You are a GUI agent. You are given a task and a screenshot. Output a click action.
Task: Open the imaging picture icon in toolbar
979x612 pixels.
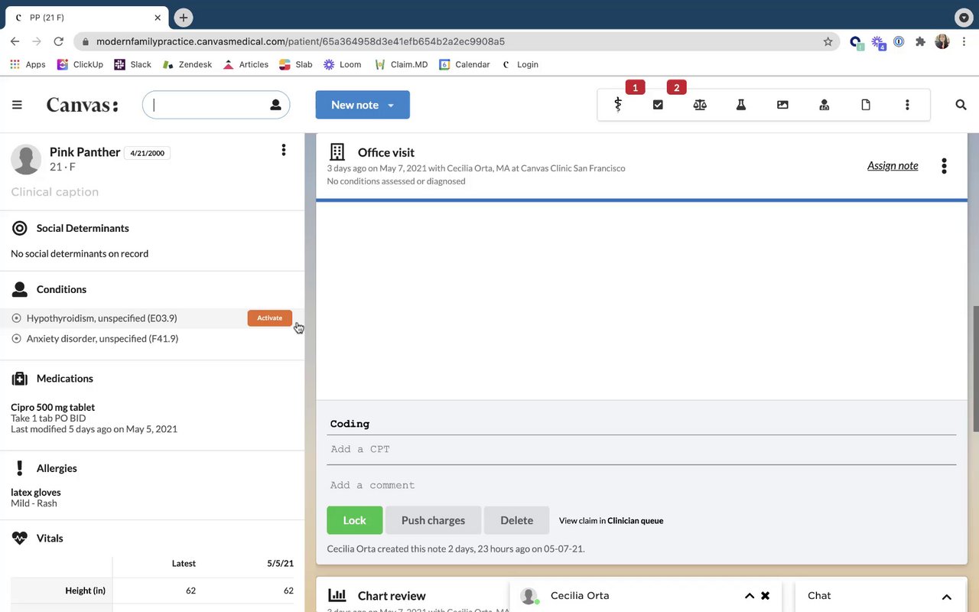pyautogui.click(x=782, y=105)
